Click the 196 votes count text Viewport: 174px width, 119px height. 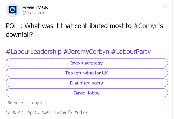coord(15,102)
